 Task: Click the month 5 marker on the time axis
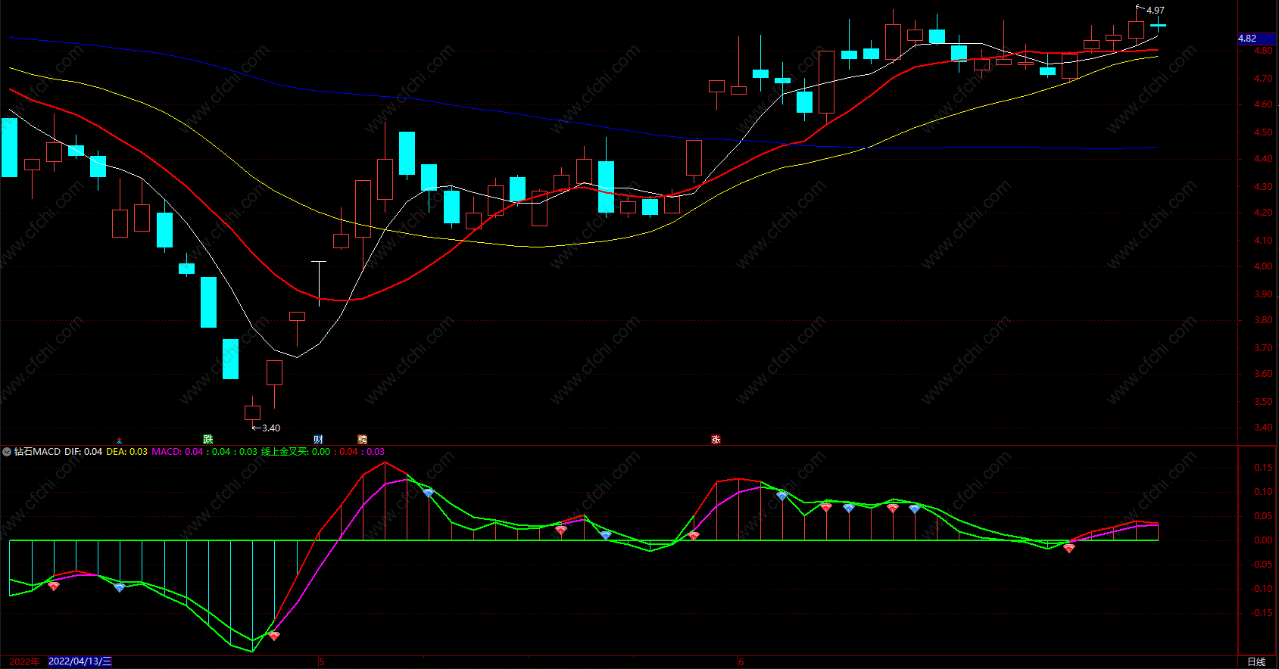(321, 661)
